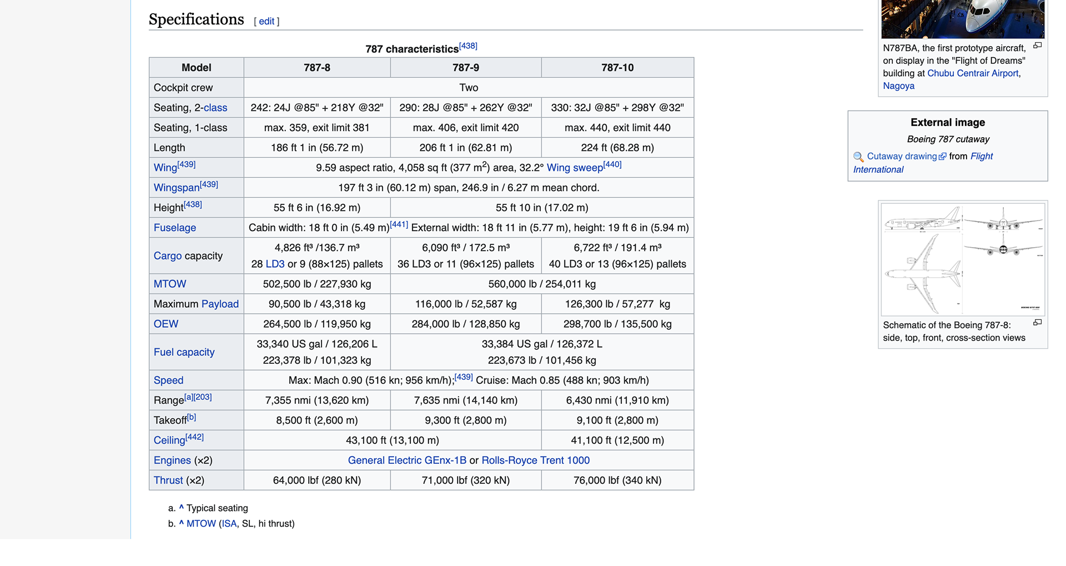This screenshot has width=1066, height=566.
Task: Click the enlarge icon beside the N787BA caption
Action: pyautogui.click(x=1037, y=46)
